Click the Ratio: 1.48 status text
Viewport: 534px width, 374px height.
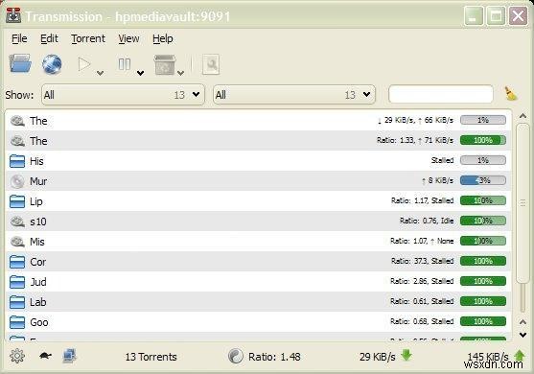pyautogui.click(x=274, y=357)
